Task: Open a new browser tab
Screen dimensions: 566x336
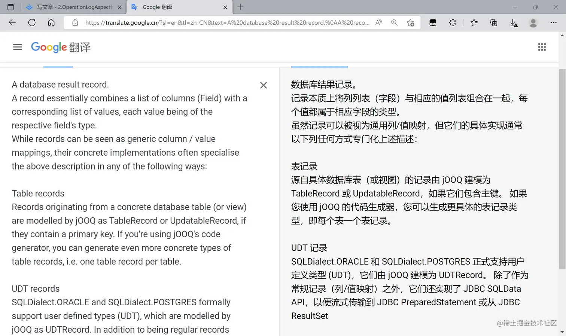Action: tap(240, 7)
